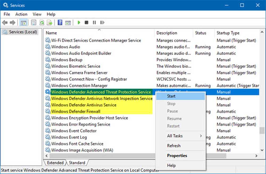The height and width of the screenshot is (174, 266).
Task: Toggle Show/Hide Console Tree icon
Action: tap(24, 23)
